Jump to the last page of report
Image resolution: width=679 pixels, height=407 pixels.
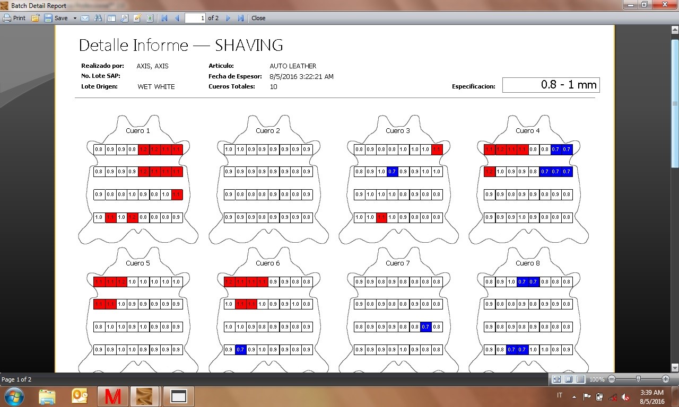tap(241, 18)
